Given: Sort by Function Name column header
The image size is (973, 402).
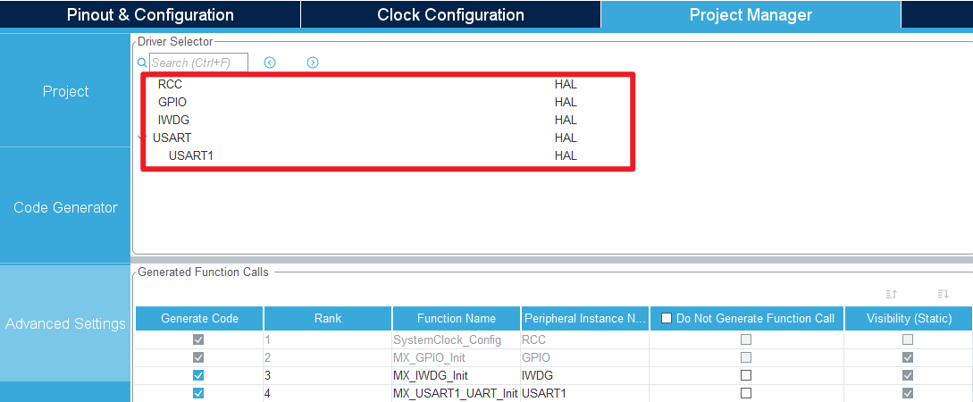Looking at the screenshot, I should coord(456,318).
